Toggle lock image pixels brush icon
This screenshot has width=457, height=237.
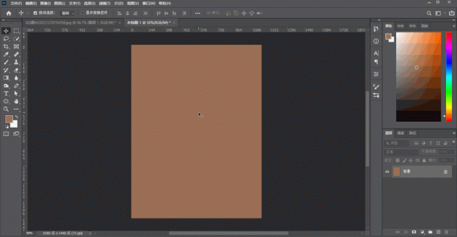pyautogui.click(x=404, y=161)
